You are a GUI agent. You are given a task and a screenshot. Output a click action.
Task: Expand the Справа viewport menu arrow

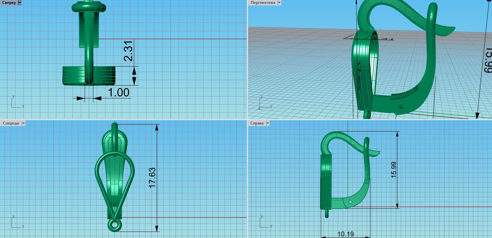click(x=268, y=123)
